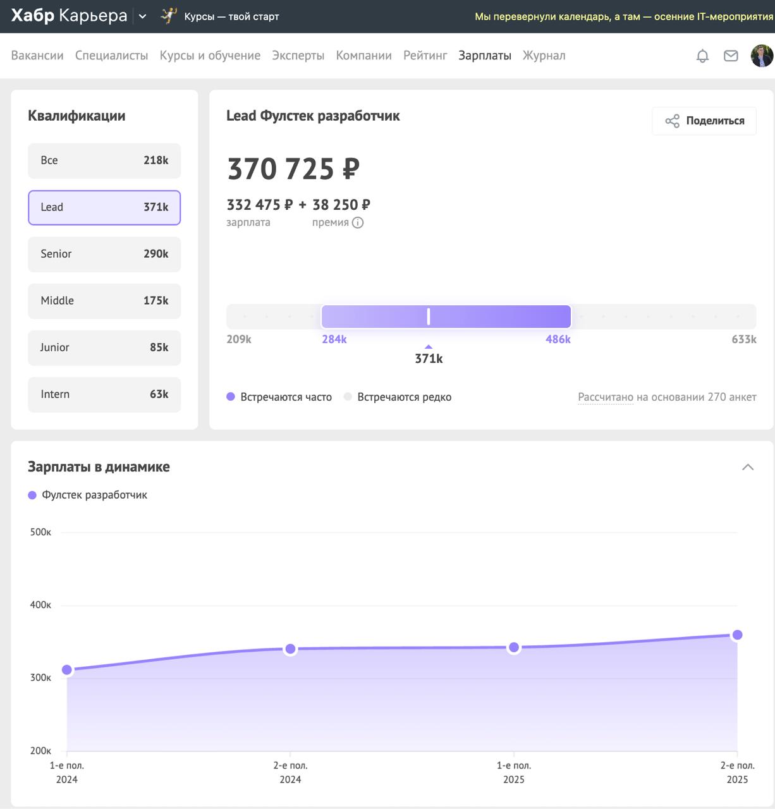
Task: Toggle the Фулстек разработчик chart legend
Action: point(88,495)
